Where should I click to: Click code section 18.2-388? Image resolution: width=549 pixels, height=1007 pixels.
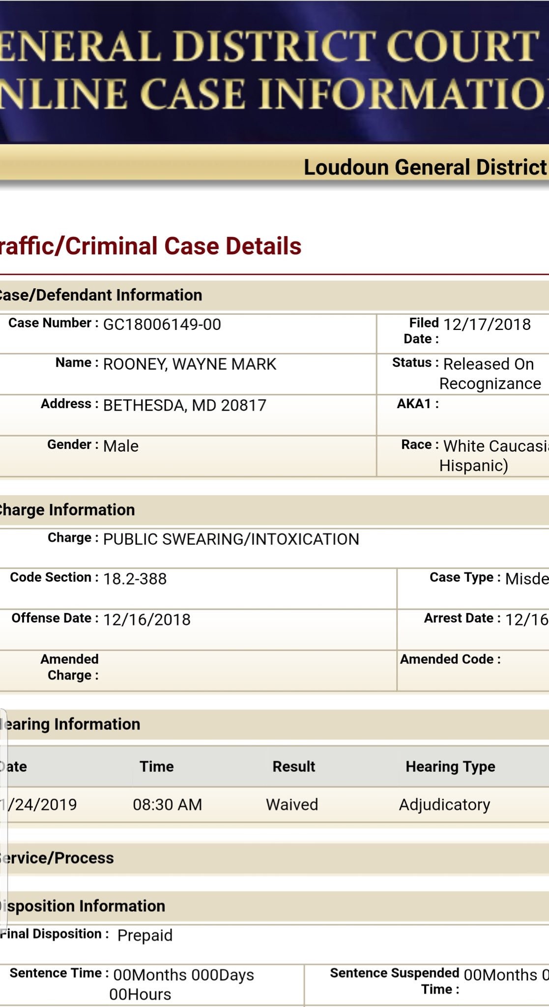click(x=135, y=579)
